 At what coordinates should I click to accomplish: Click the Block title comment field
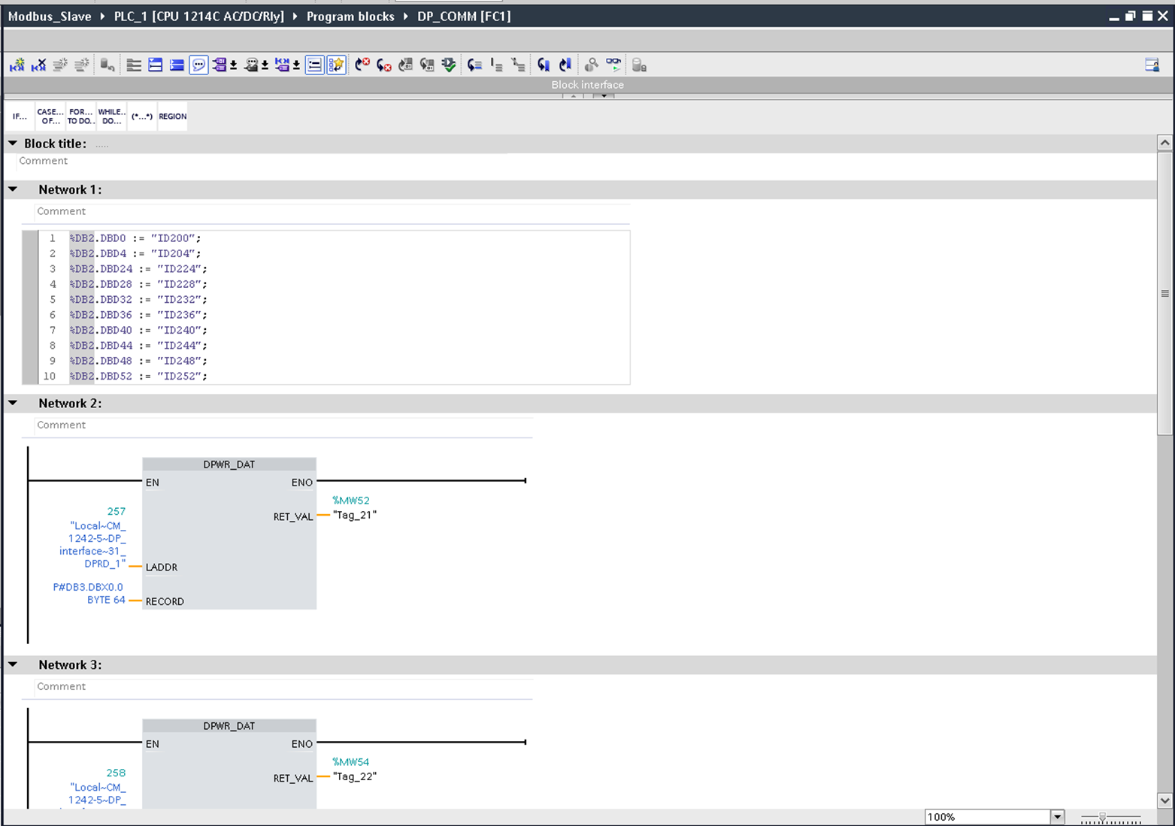click(x=262, y=161)
